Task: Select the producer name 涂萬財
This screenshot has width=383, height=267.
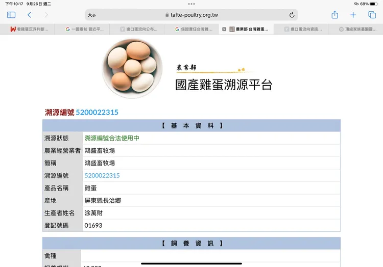Action: (93, 213)
